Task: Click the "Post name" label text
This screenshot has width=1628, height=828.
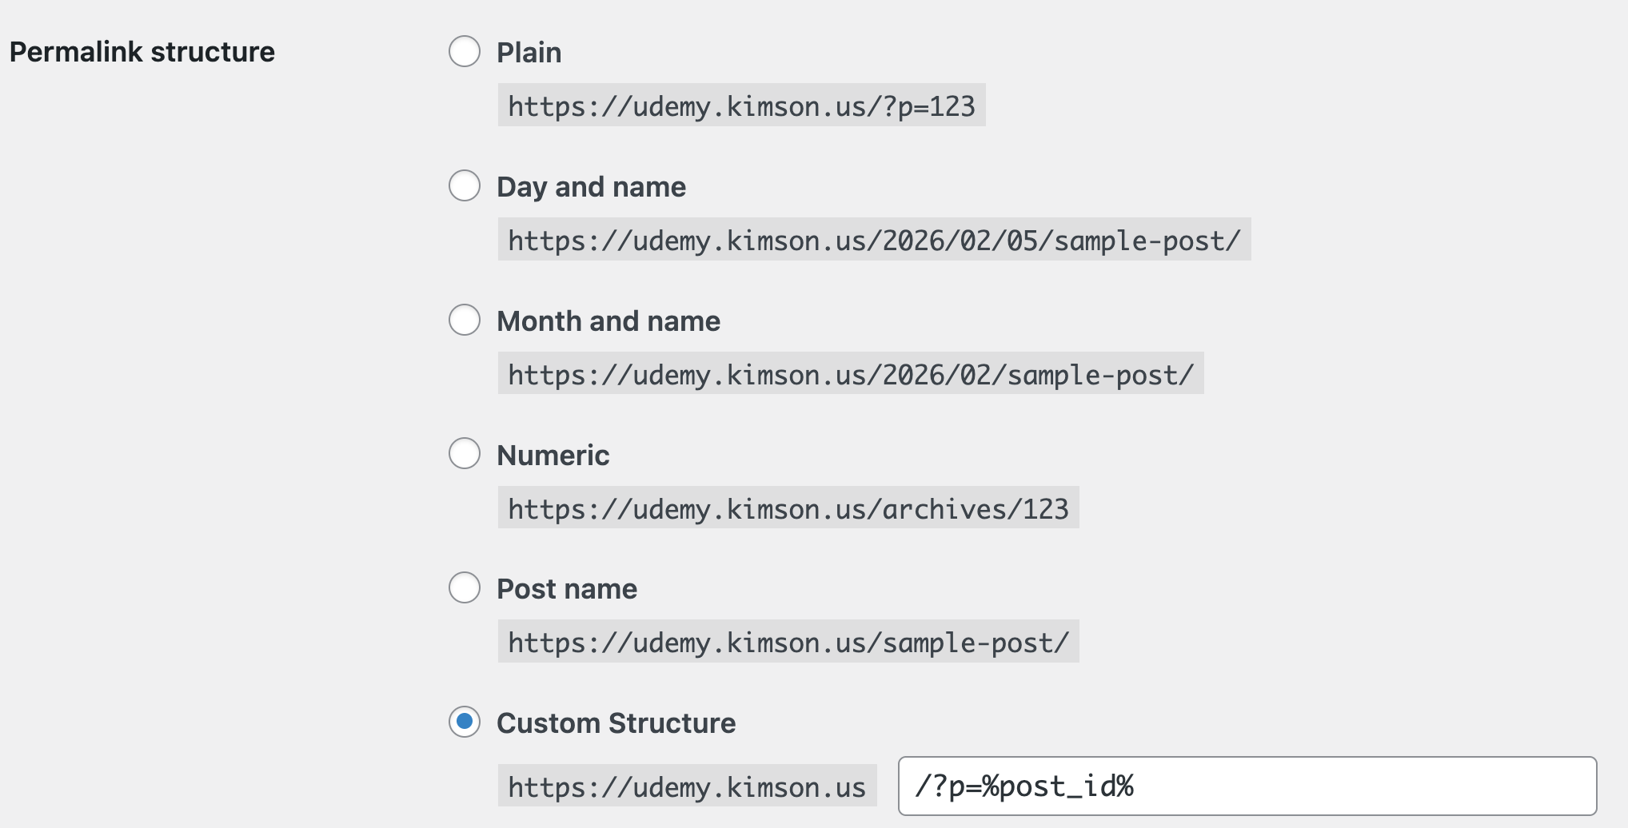Action: 567,589
